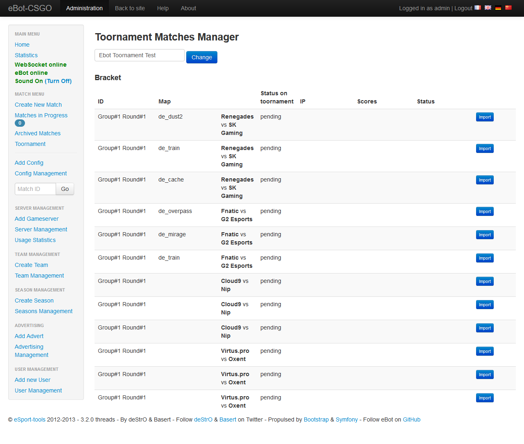Click the Scores column header
Image resolution: width=524 pixels, height=444 pixels.
(367, 101)
